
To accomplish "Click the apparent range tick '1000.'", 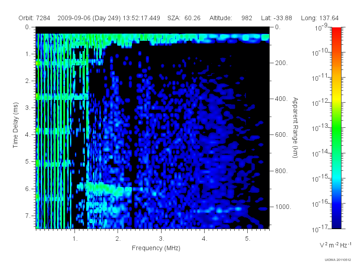I will [283, 207].
